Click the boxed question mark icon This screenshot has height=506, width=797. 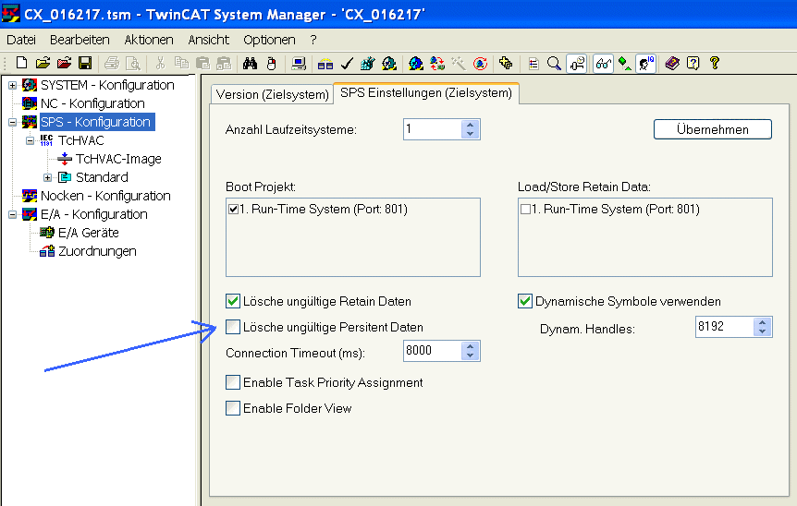693,63
